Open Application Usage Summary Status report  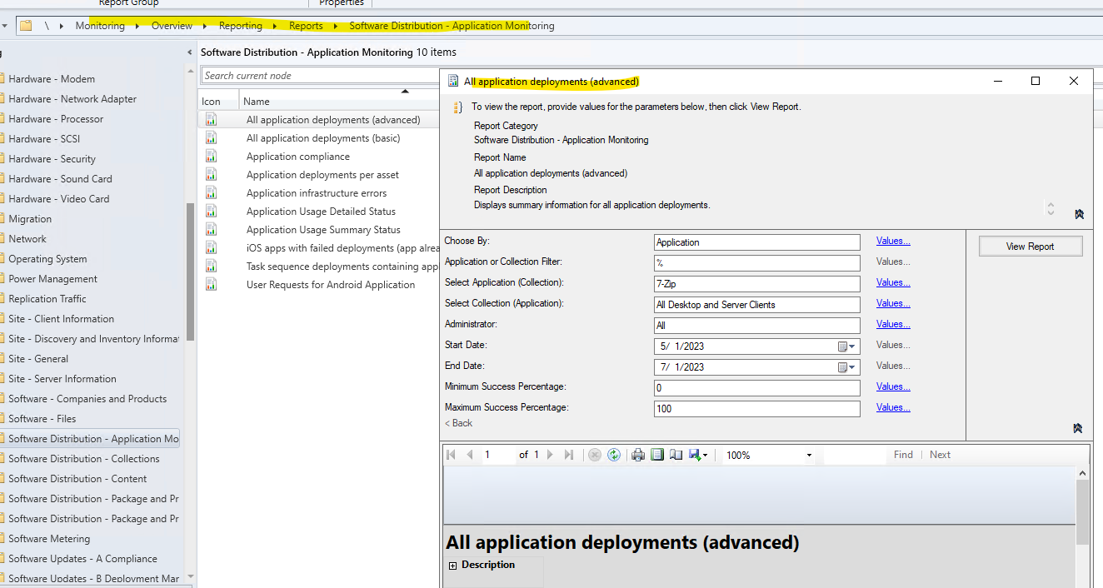pyautogui.click(x=323, y=230)
